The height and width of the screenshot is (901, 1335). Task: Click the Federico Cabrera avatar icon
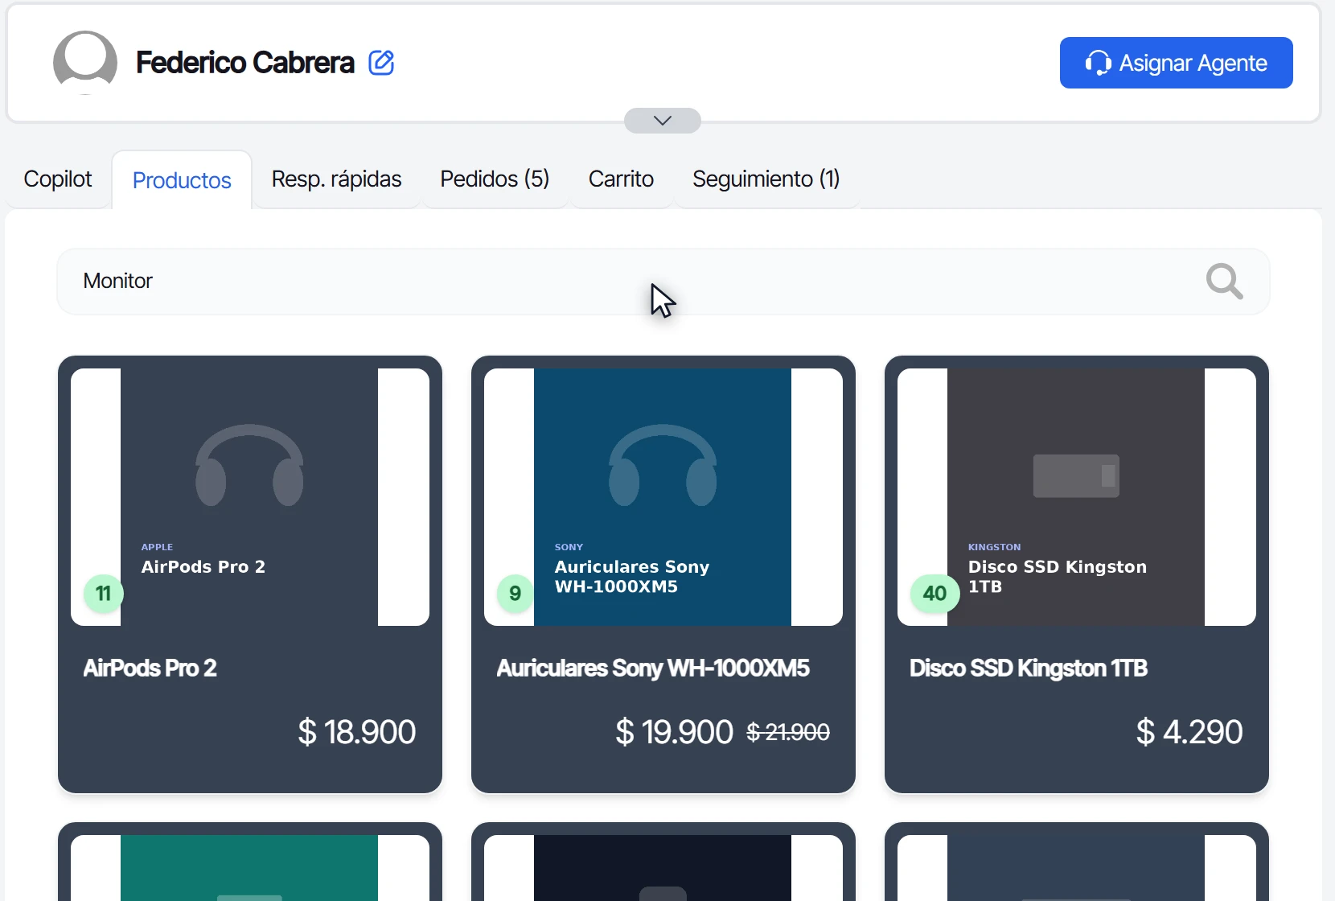[x=85, y=63]
